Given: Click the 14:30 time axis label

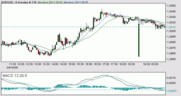Looking at the screenshot, I should click(x=63, y=64).
